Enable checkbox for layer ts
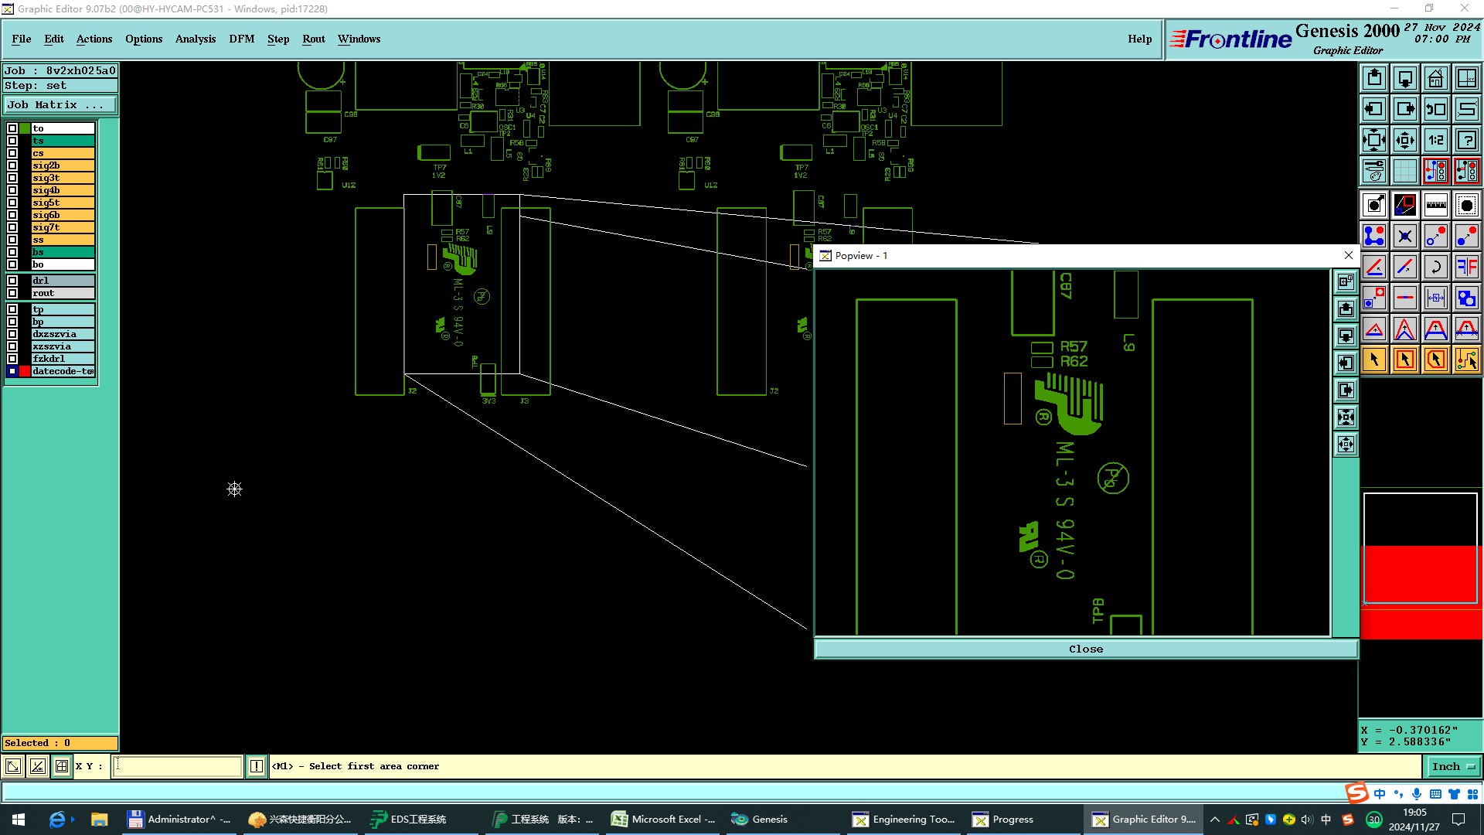The image size is (1484, 835). 12,141
